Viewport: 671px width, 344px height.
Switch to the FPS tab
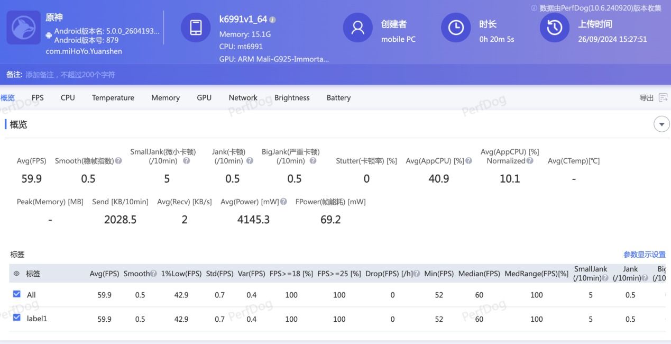(x=38, y=97)
